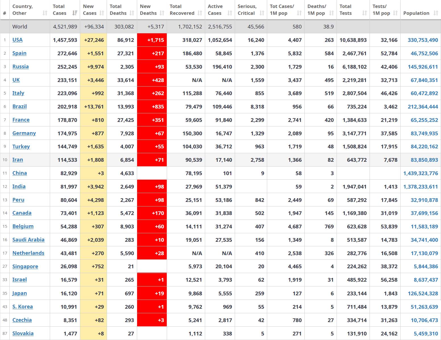Viewport: 441px width, 340px height.
Task: Click the Total Tests sort icon
Action: 364,13
